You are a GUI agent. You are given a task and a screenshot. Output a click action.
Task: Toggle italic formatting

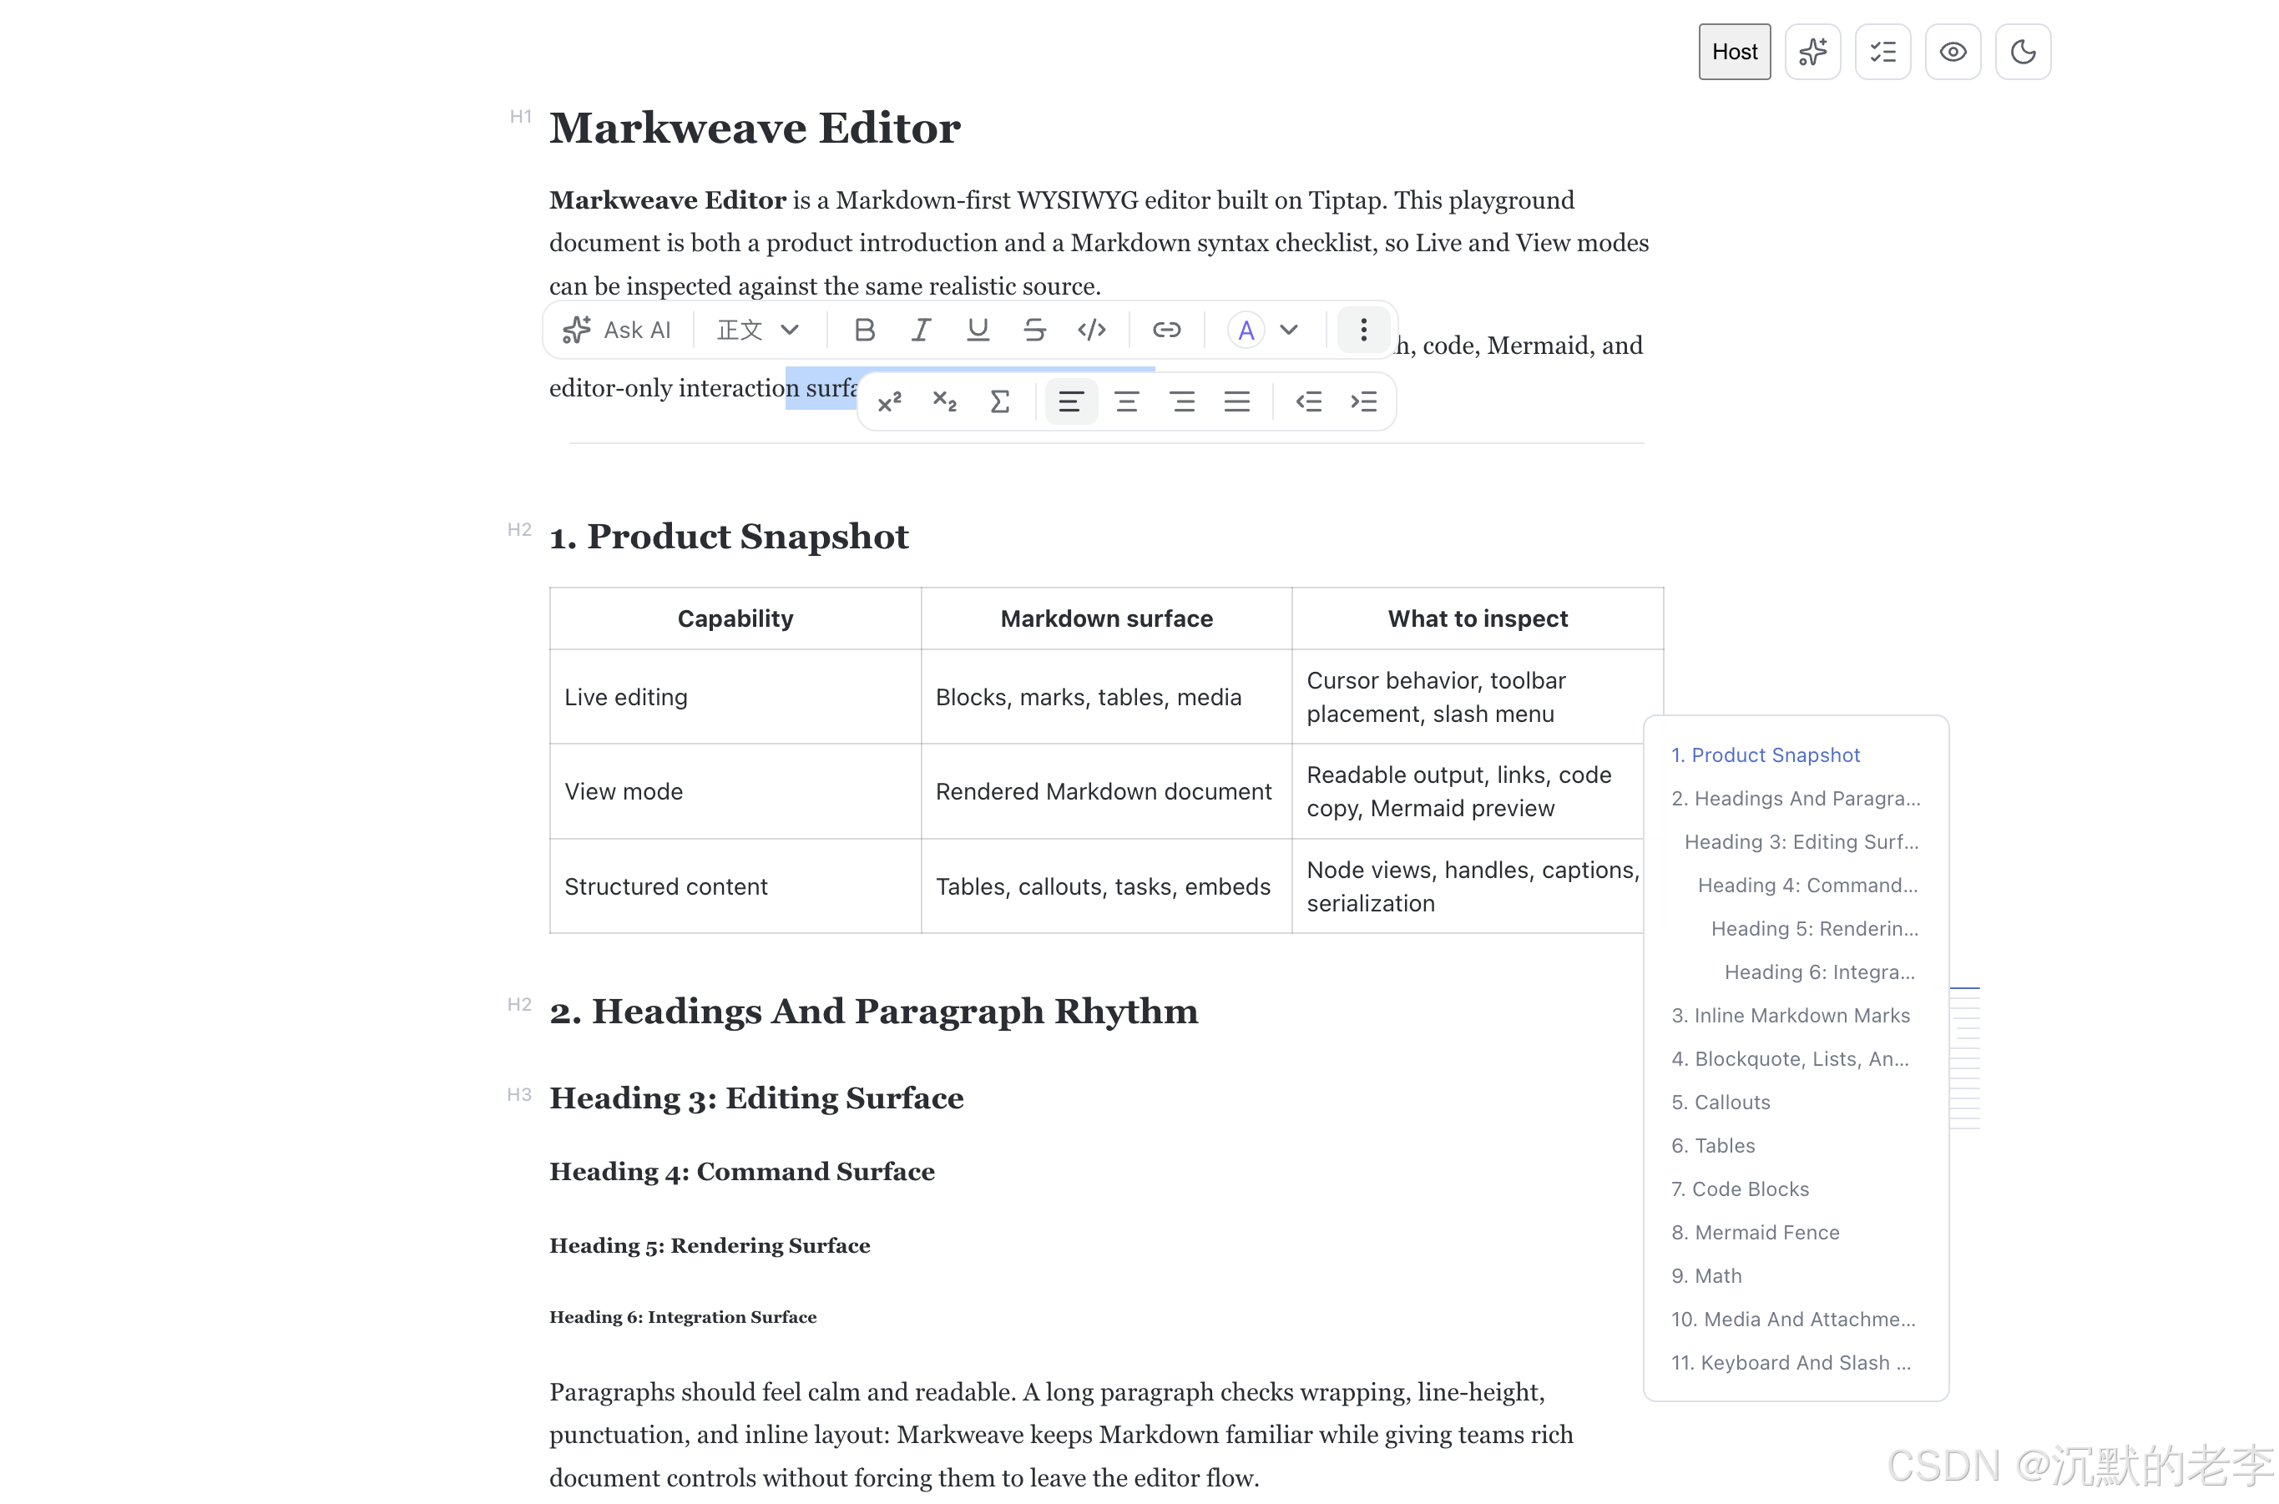[x=921, y=330]
